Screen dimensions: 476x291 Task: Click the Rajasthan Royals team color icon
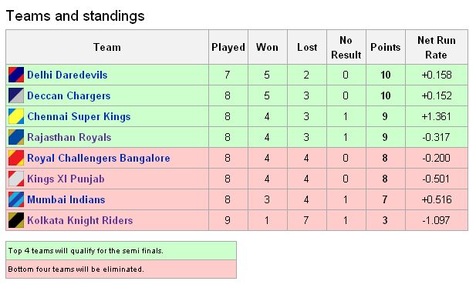pos(16,137)
